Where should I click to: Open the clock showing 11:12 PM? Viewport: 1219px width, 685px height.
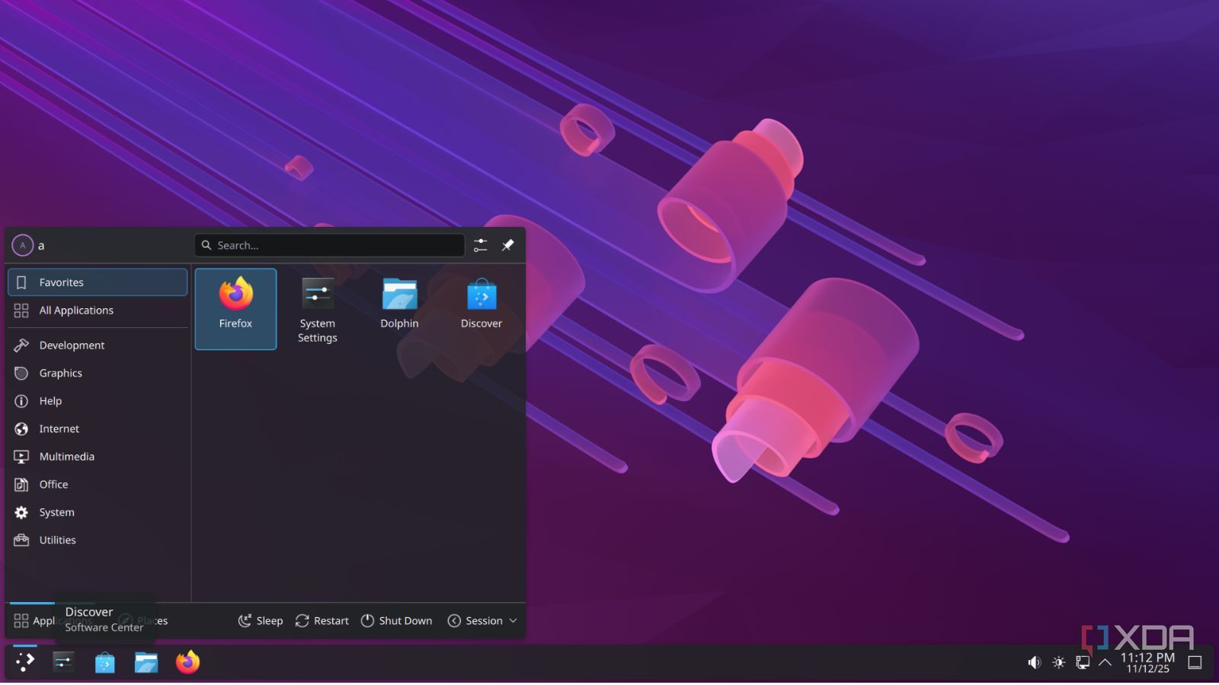point(1147,663)
